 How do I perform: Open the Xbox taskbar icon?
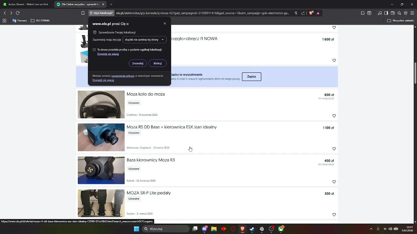pyautogui.click(x=281, y=229)
